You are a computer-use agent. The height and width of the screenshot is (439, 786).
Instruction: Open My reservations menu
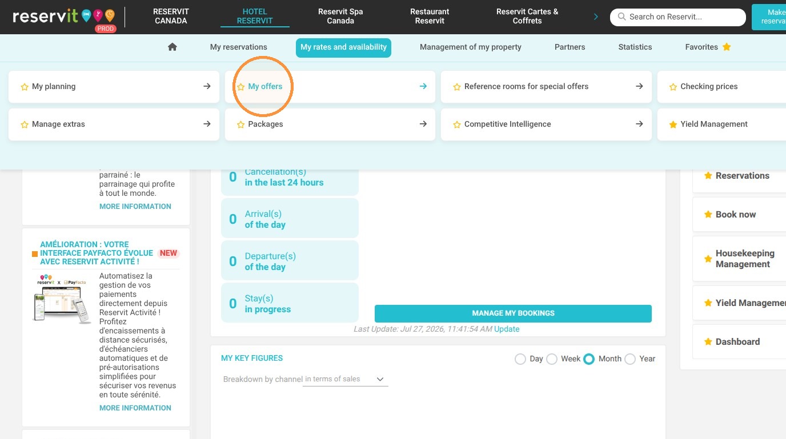[x=239, y=47]
